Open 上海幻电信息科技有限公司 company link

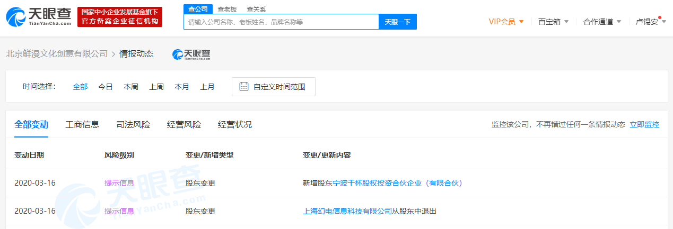[x=347, y=211]
